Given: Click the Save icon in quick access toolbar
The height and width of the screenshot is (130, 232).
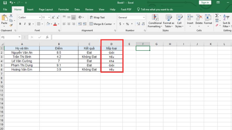Looking at the screenshot, I should 5,3.
